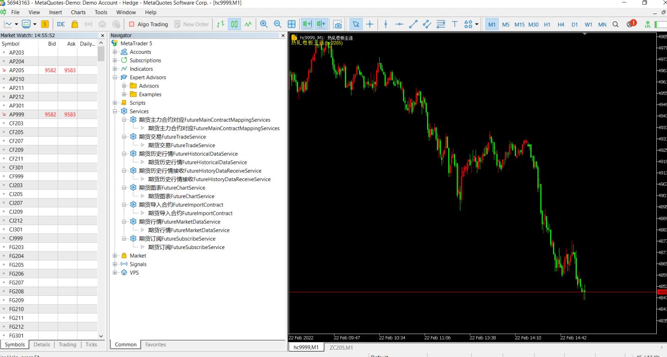Switch chart to candlesticks mode
Viewport: 667px width, 357px height.
tap(234, 24)
